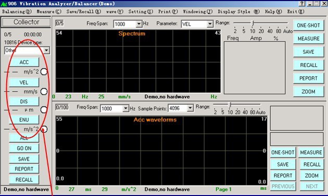Click RECALL in the Collector panel
The width and height of the screenshot is (328, 196).
(x=24, y=180)
